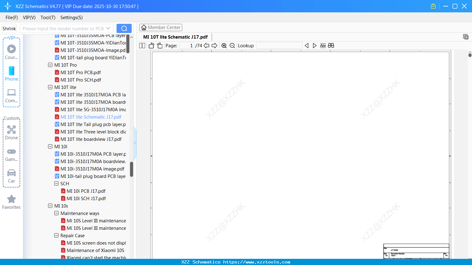The height and width of the screenshot is (265, 472).
Task: Select the Phone sidebar category
Action: [x=11, y=74]
